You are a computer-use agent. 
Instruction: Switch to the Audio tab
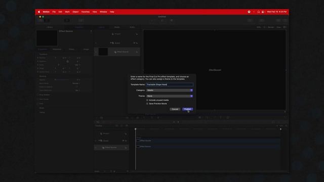click(132, 27)
